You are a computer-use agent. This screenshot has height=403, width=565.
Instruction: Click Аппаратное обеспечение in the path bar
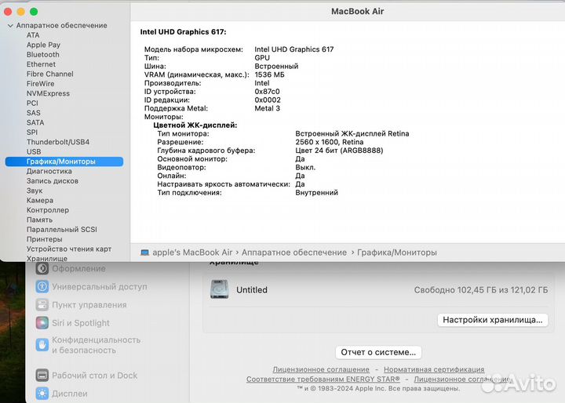point(294,252)
